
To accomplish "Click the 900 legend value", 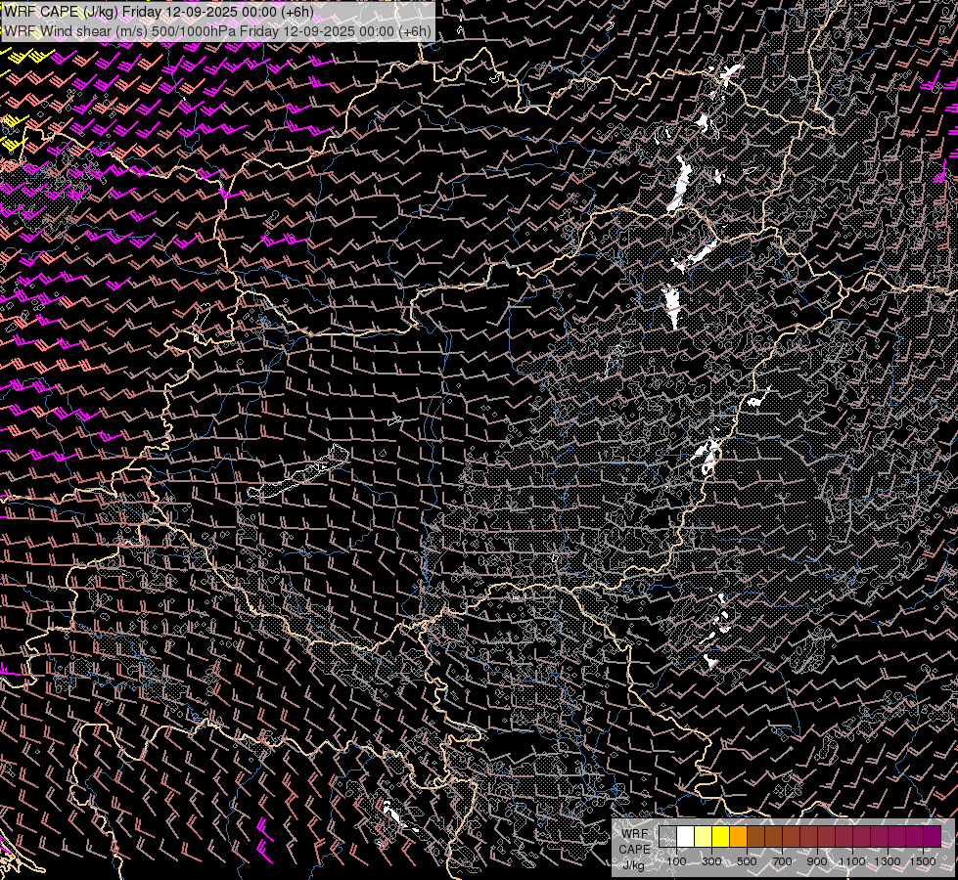I will [817, 861].
